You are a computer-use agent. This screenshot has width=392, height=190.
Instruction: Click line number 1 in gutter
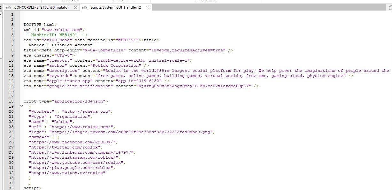(12, 14)
